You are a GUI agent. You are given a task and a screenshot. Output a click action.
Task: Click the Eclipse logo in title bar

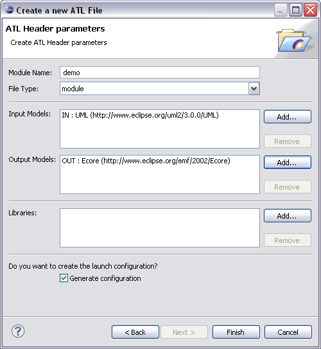point(9,10)
